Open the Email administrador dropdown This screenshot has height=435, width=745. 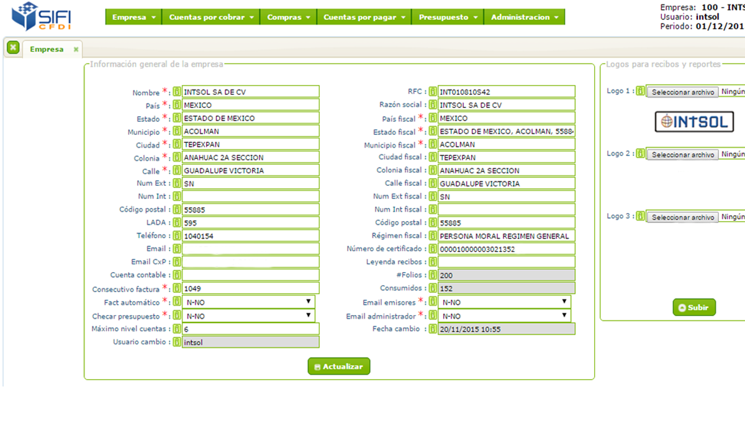504,315
